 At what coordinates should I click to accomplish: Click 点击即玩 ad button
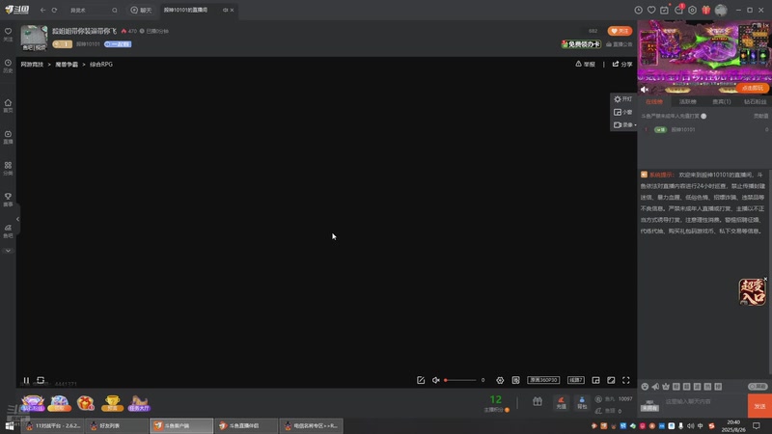[753, 88]
